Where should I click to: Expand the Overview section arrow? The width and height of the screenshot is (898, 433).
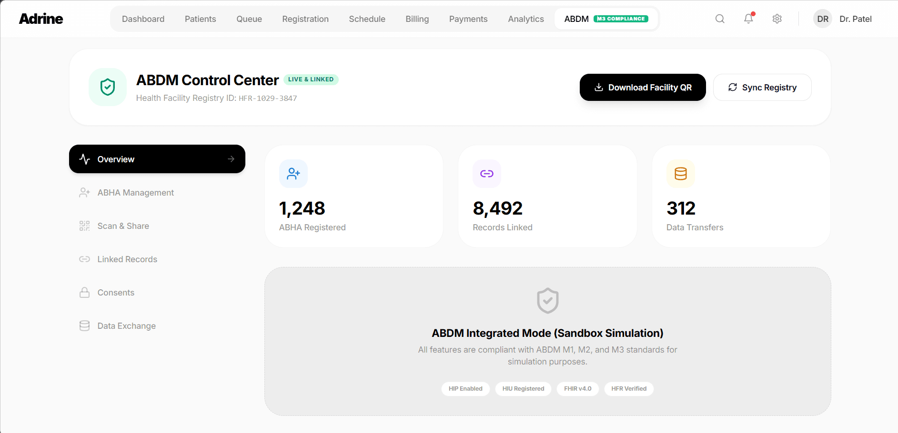[x=231, y=159]
